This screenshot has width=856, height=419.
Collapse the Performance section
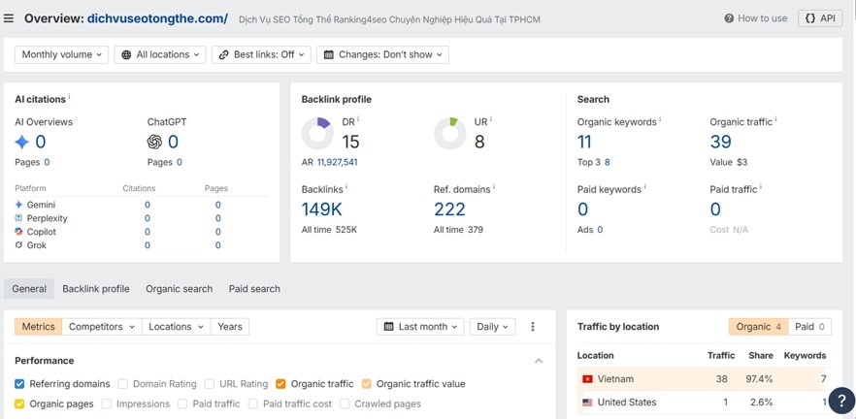point(539,361)
